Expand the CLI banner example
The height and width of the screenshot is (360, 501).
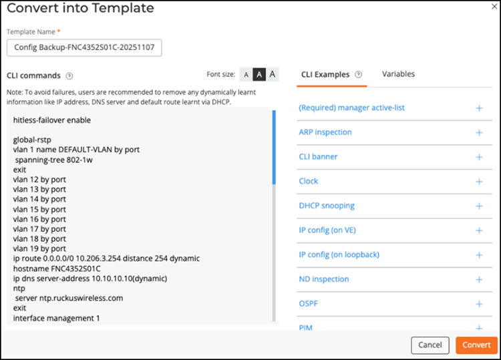478,157
